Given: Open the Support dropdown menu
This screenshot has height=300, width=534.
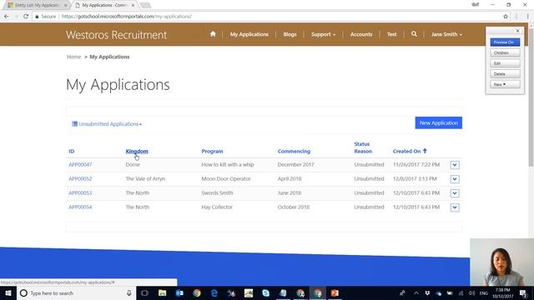Looking at the screenshot, I should [x=323, y=34].
